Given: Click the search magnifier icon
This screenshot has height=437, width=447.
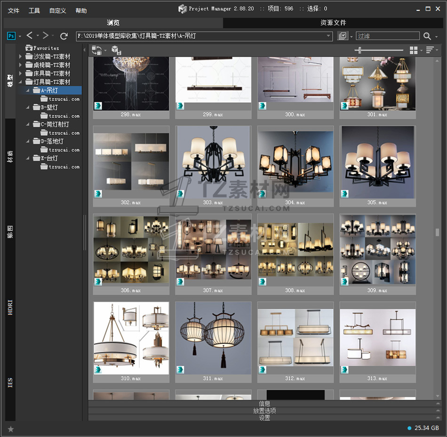Looking at the screenshot, I should [427, 36].
